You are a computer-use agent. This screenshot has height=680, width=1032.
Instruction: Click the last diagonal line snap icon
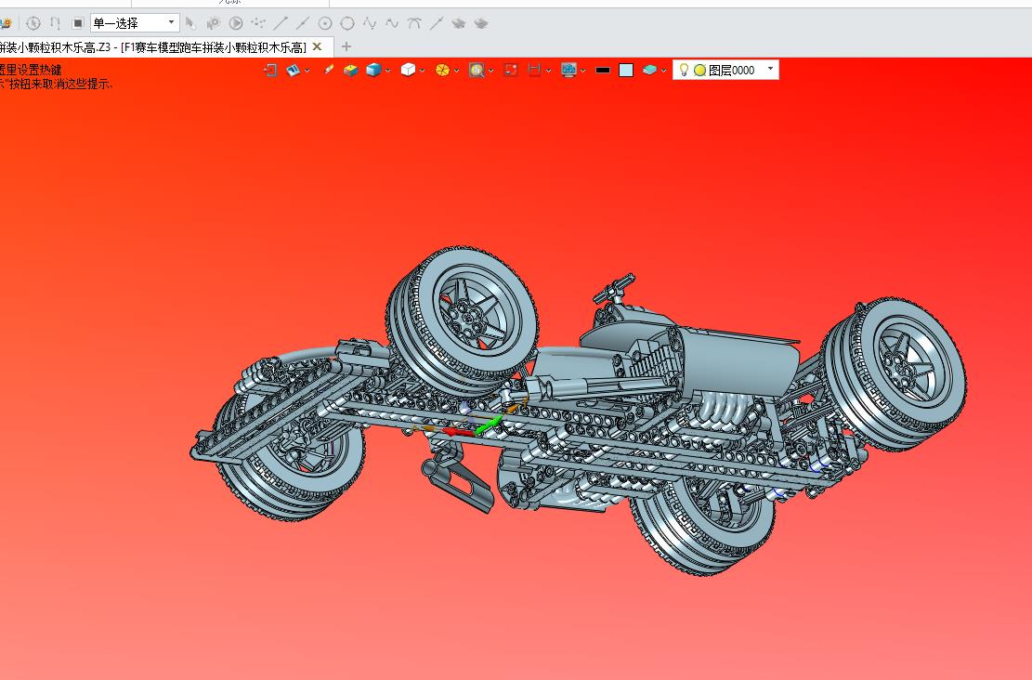(437, 24)
